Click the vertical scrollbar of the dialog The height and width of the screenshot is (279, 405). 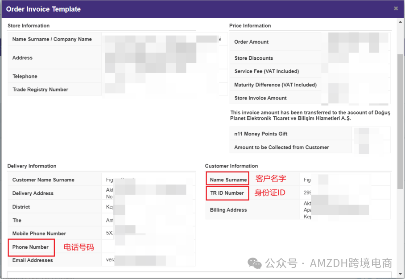[401, 111]
